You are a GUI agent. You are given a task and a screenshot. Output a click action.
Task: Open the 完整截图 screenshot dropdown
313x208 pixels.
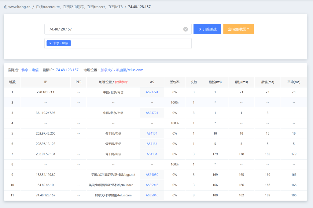[x=238, y=29]
